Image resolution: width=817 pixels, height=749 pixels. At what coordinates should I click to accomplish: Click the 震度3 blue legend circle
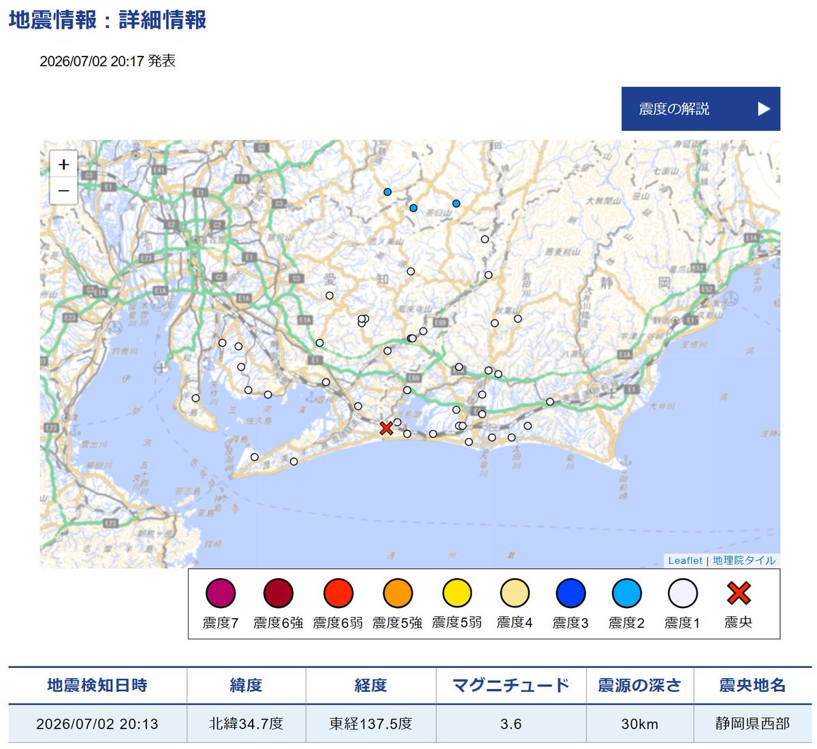(x=571, y=593)
